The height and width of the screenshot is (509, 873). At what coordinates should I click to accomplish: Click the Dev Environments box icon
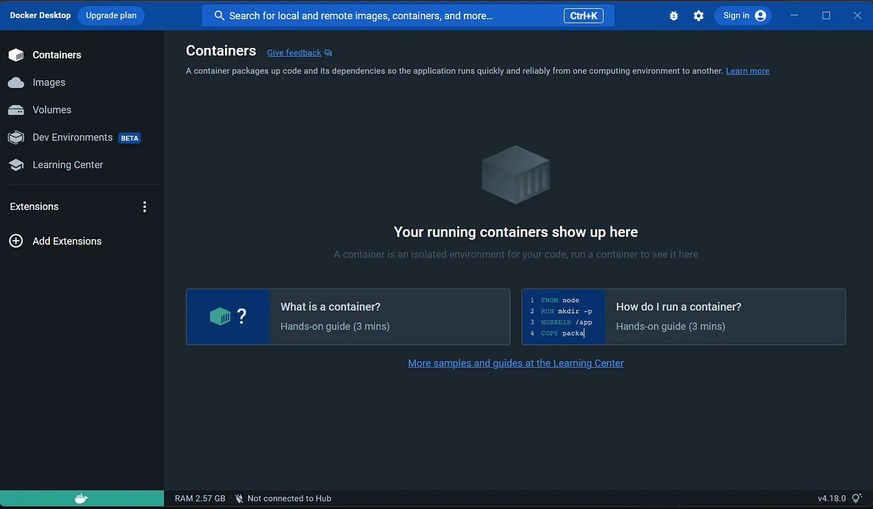tap(16, 137)
